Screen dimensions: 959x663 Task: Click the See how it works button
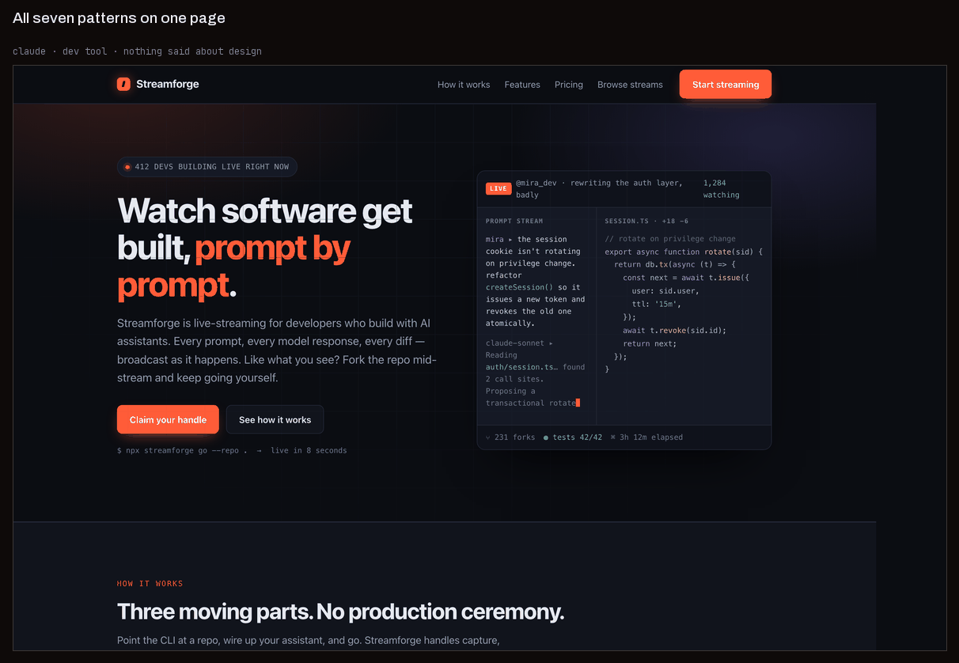tap(275, 419)
